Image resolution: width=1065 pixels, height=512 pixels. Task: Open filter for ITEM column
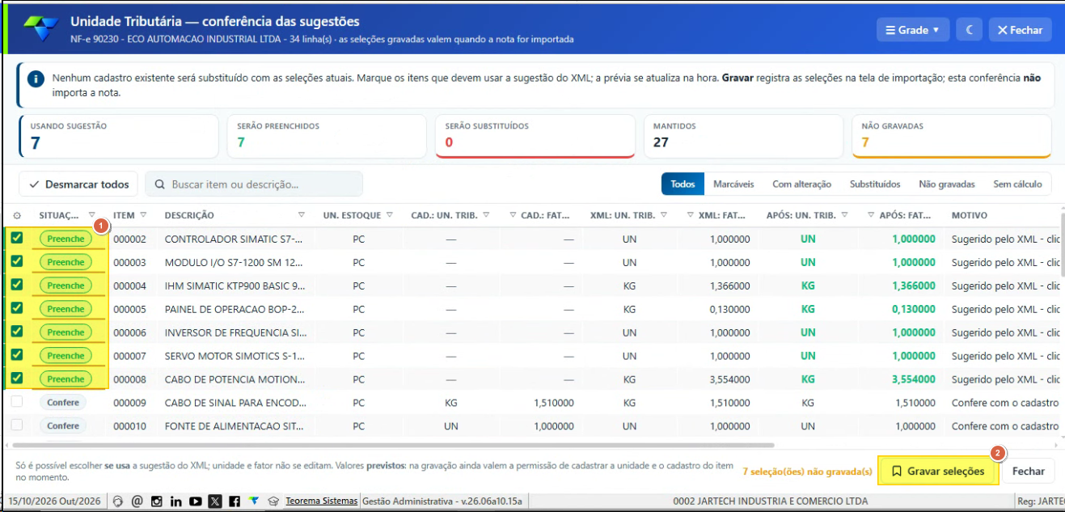pos(143,215)
